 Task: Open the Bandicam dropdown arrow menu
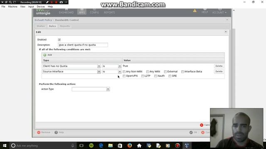coord(2,2)
